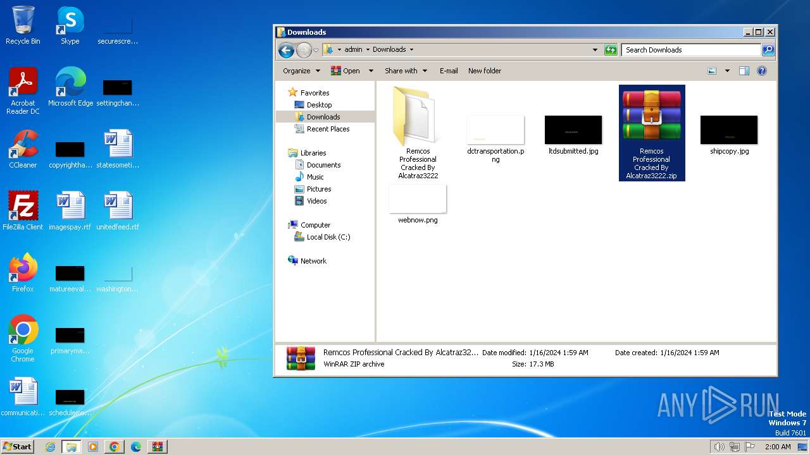This screenshot has height=455, width=810.
Task: Select the communicati... document on desktop
Action: tap(23, 397)
